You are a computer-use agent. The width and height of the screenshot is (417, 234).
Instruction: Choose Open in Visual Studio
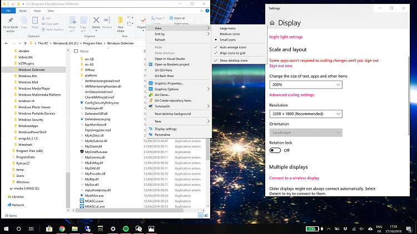(x=170, y=59)
